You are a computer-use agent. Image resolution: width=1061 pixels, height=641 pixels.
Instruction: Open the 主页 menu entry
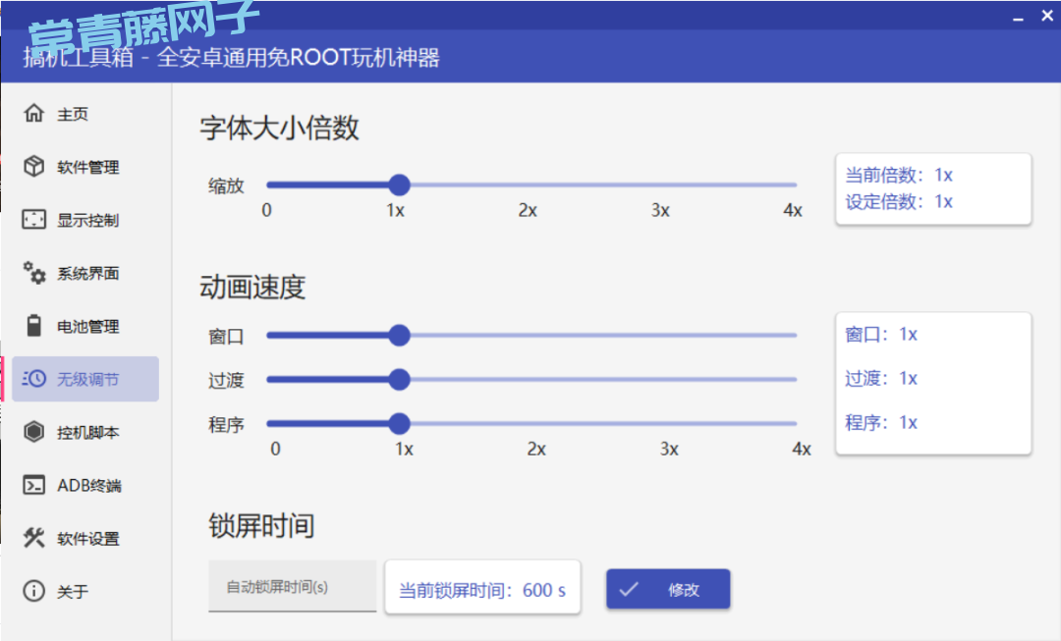(x=73, y=114)
